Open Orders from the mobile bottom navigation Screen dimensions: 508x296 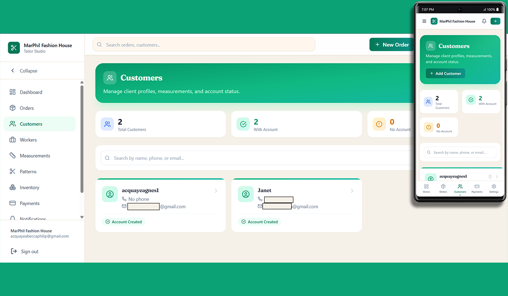pyautogui.click(x=443, y=186)
